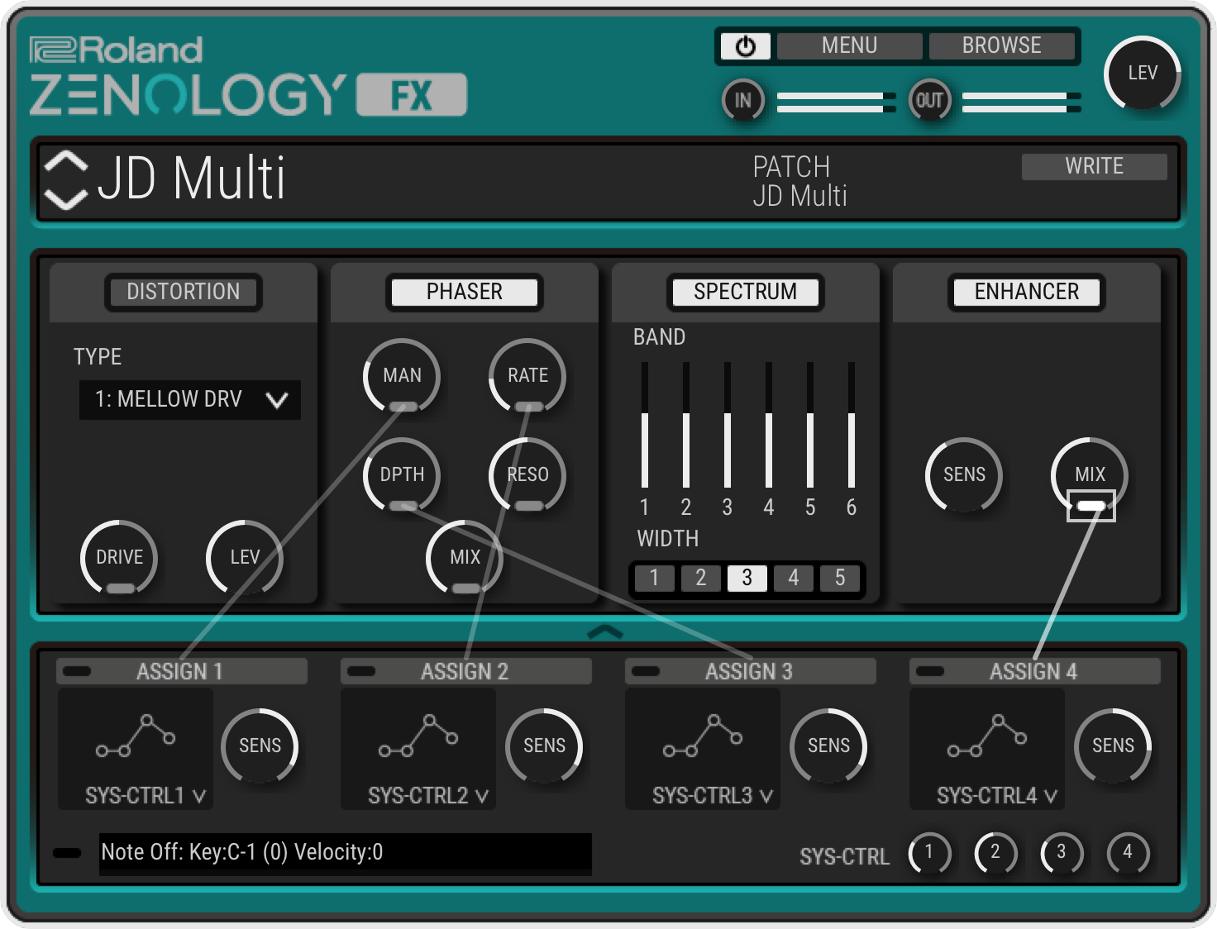
Task: Click the master LEV knob
Action: (x=1142, y=74)
